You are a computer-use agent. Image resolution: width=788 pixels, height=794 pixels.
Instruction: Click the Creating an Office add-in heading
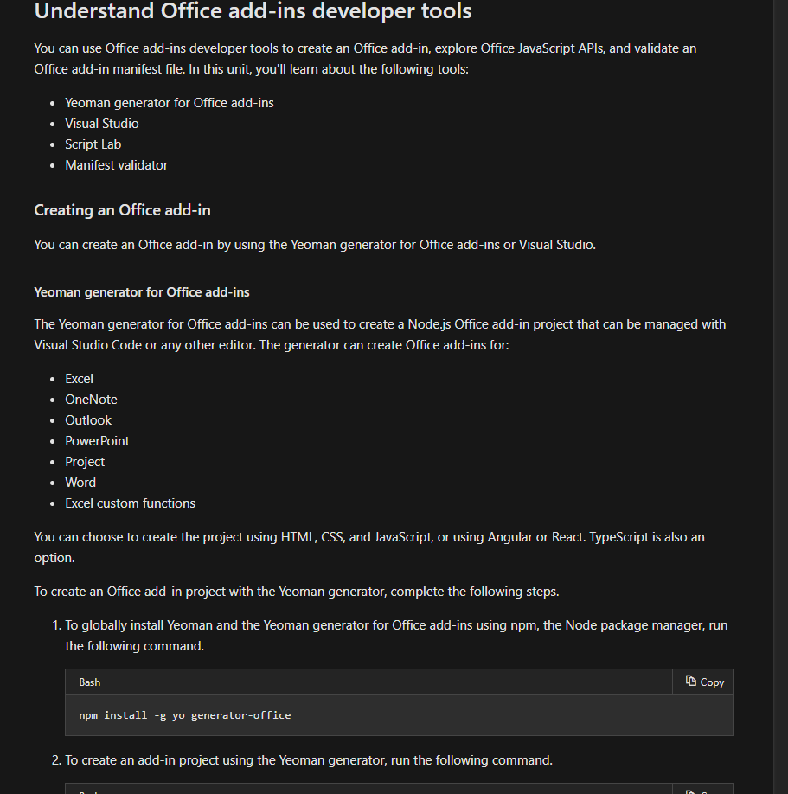(x=122, y=210)
